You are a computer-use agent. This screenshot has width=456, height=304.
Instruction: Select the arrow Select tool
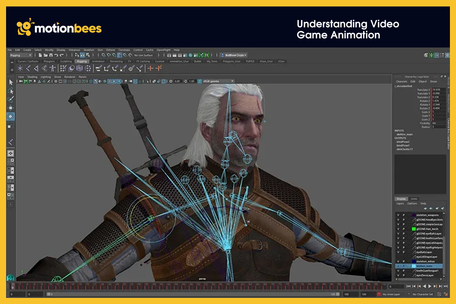tap(11, 82)
